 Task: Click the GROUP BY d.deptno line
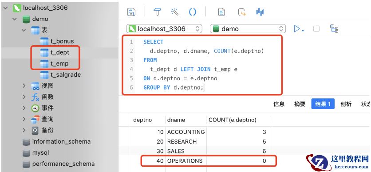173,87
